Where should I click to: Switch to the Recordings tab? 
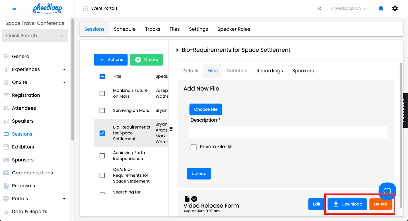[270, 71]
